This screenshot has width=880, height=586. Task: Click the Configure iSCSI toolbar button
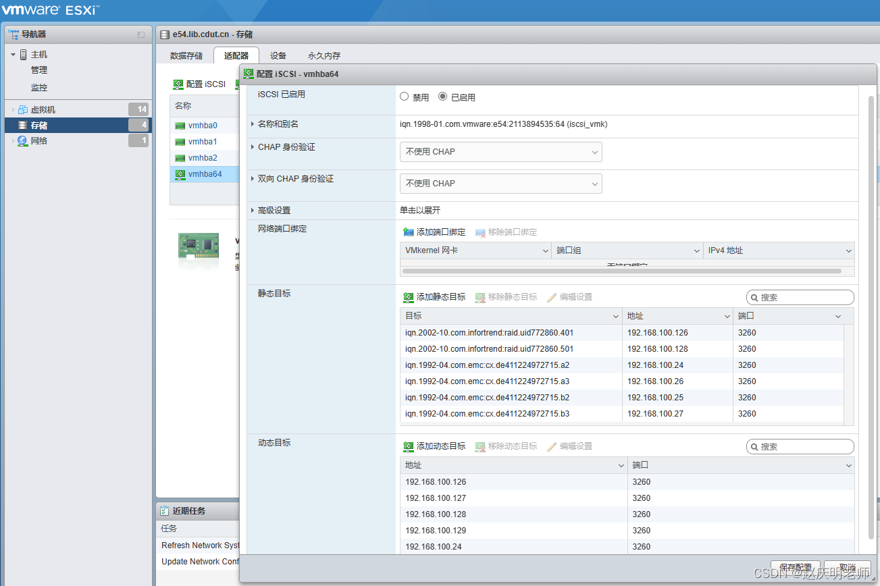click(199, 84)
